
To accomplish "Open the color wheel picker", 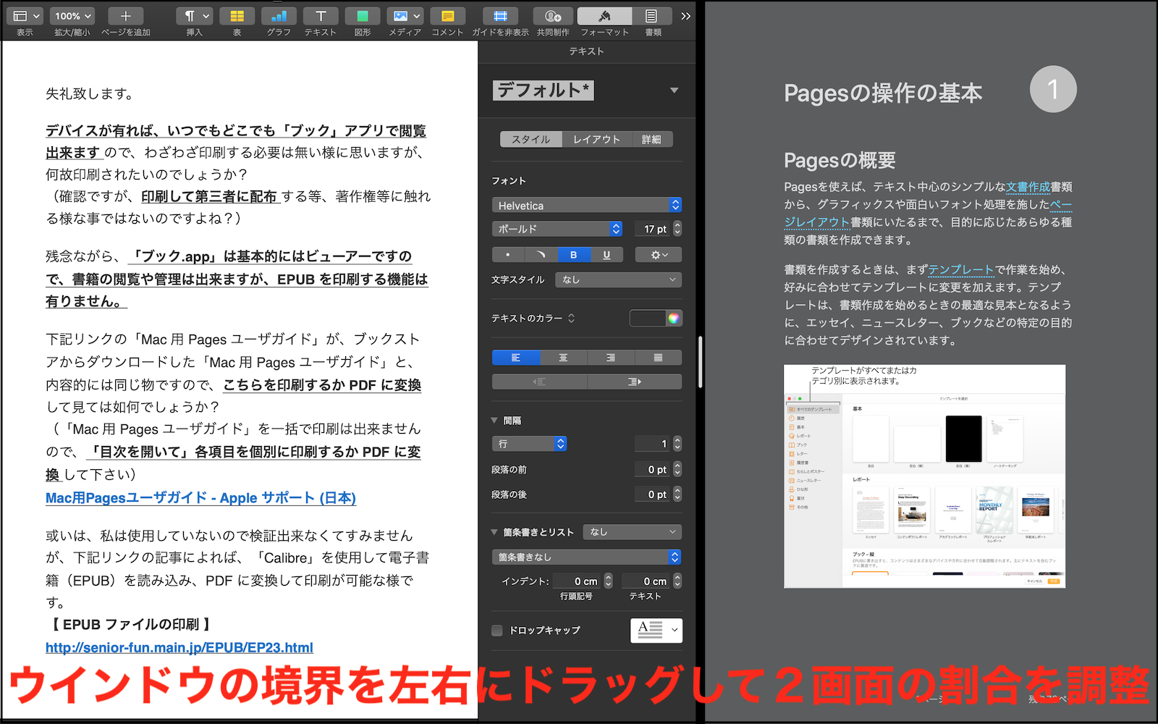I will 674,318.
